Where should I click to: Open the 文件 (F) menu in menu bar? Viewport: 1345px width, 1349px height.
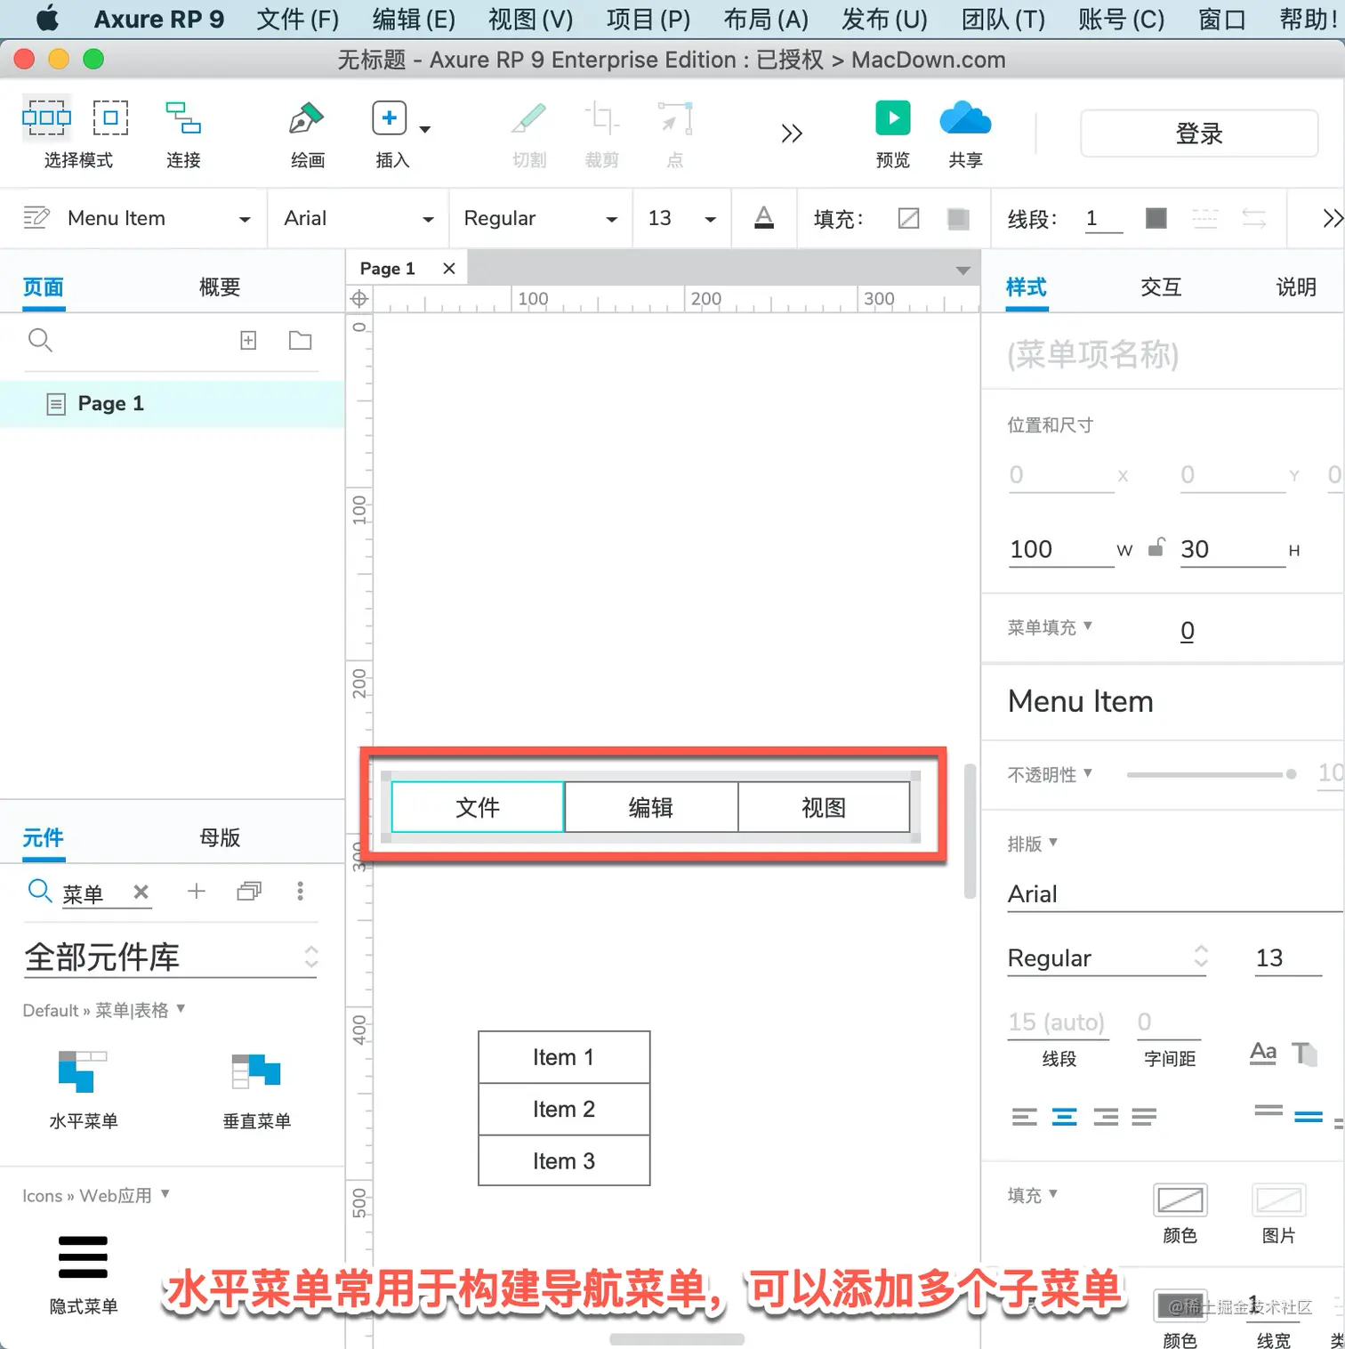tap(298, 19)
